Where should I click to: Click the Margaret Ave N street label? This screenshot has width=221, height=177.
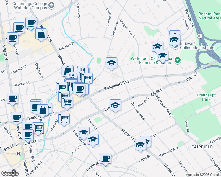click(127, 29)
